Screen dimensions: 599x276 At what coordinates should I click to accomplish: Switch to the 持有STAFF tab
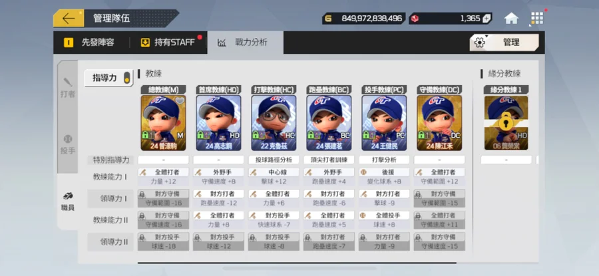(167, 43)
